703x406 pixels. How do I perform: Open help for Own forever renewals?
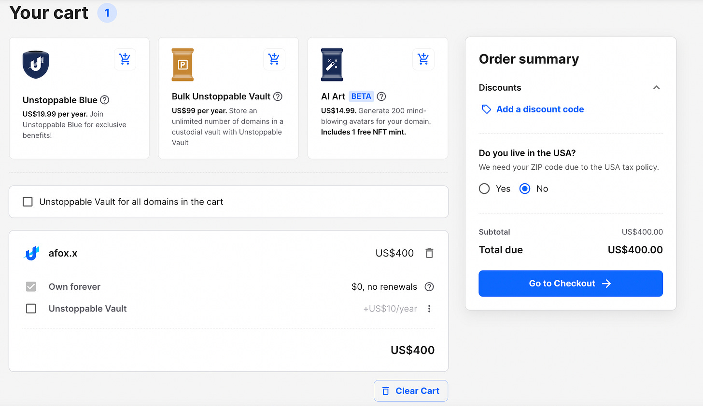[x=429, y=287]
